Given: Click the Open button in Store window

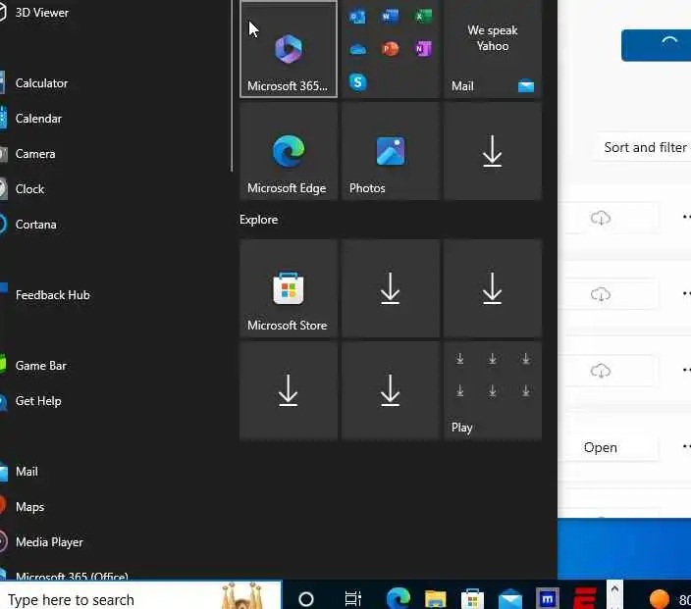Looking at the screenshot, I should [x=601, y=447].
